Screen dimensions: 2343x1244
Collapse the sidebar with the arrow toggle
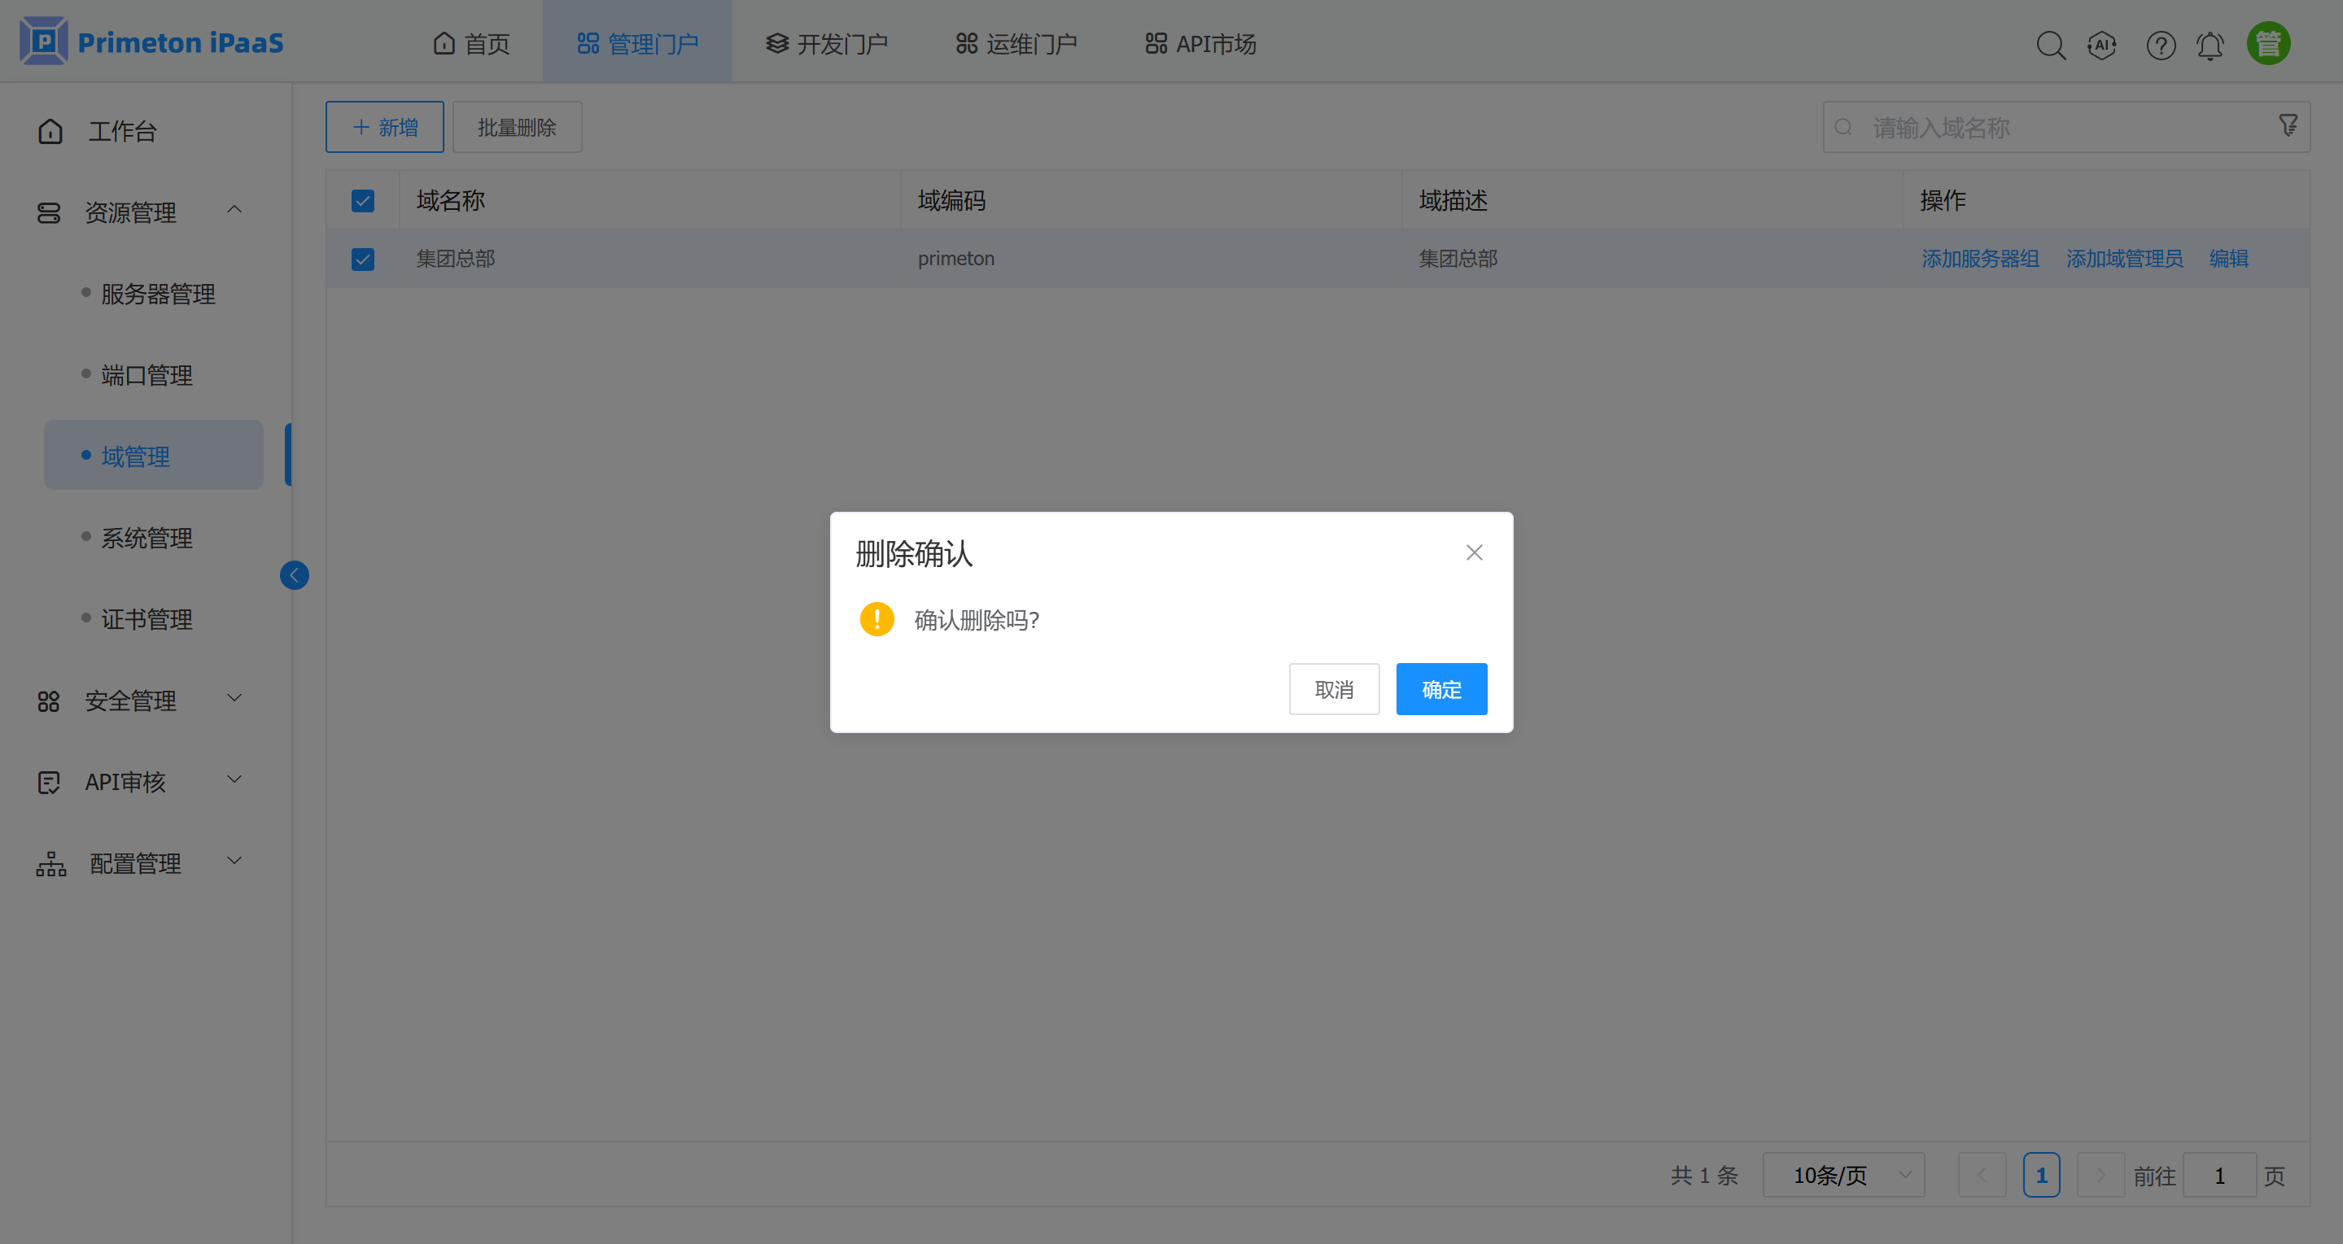[x=294, y=574]
